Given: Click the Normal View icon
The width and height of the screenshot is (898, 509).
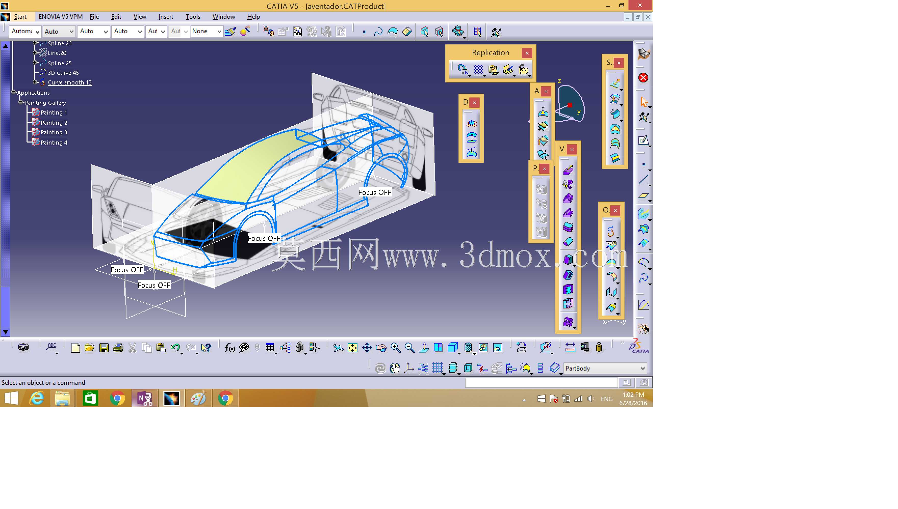Looking at the screenshot, I should [424, 347].
